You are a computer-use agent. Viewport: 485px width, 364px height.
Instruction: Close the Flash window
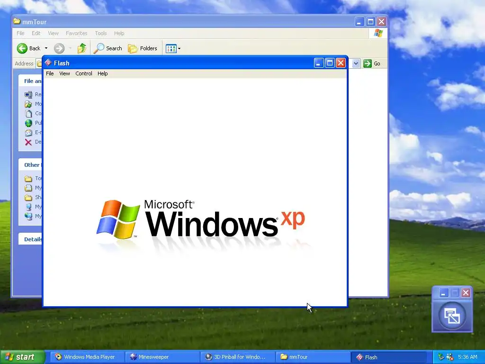coord(341,63)
